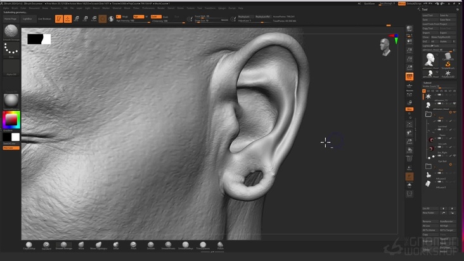
Task: Select the PolyMesh3D star tool
Action: pos(448,74)
